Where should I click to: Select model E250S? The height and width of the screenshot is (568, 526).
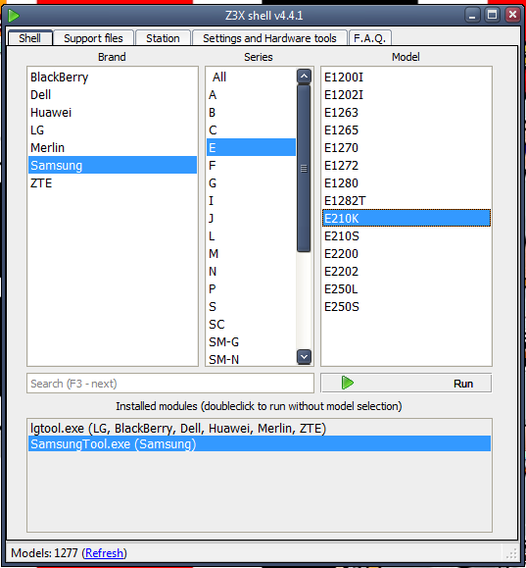pyautogui.click(x=406, y=306)
